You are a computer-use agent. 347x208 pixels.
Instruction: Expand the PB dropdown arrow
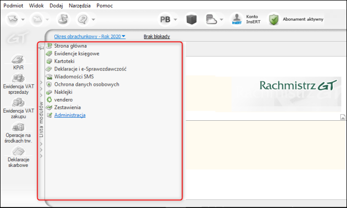176,19
